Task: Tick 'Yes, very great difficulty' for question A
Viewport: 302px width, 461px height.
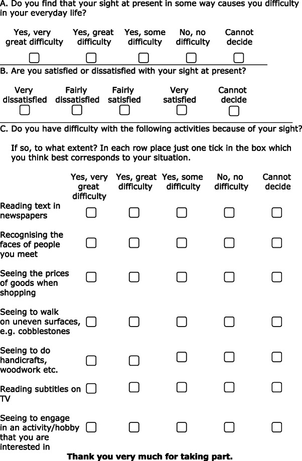Action: click(35, 58)
